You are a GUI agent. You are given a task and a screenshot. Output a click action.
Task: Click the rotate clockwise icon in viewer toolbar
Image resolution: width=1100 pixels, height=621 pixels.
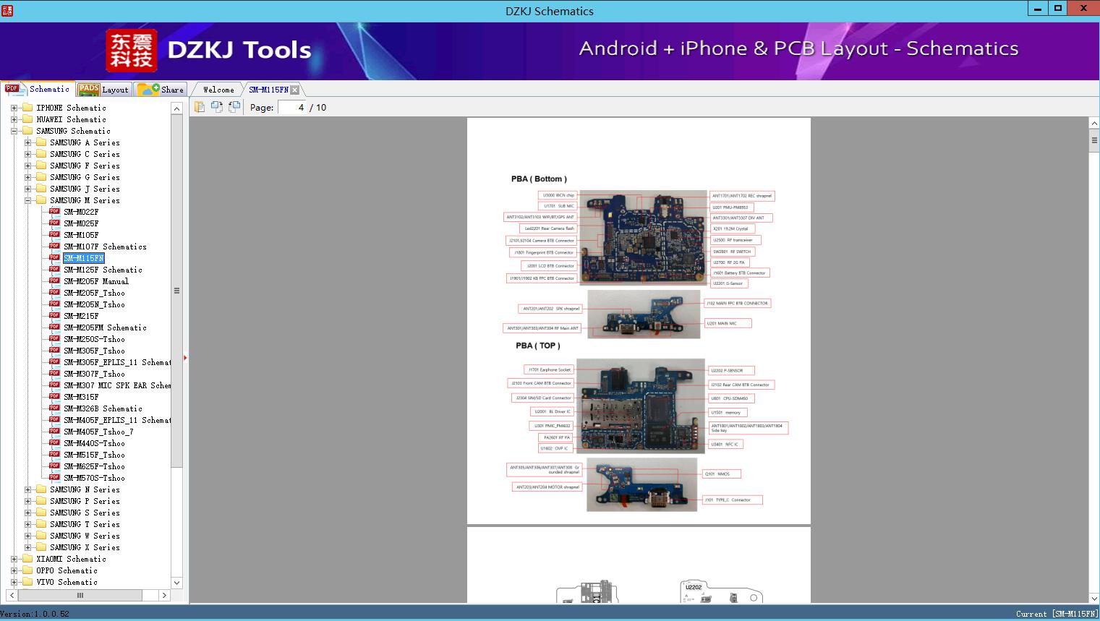pyautogui.click(x=217, y=107)
